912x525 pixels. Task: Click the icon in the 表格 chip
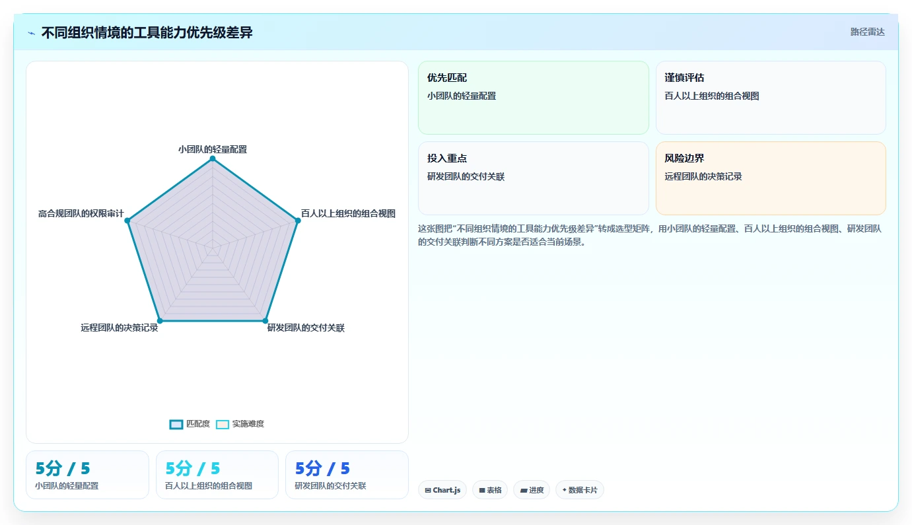coord(482,490)
